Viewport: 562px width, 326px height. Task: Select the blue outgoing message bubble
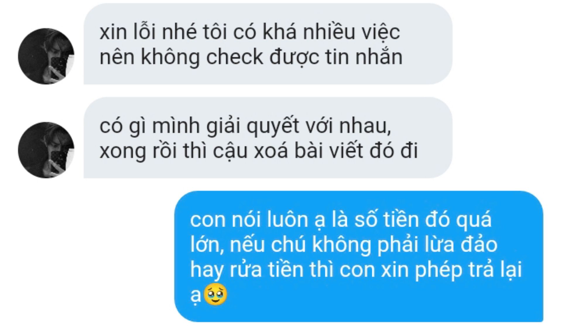pyautogui.click(x=359, y=256)
